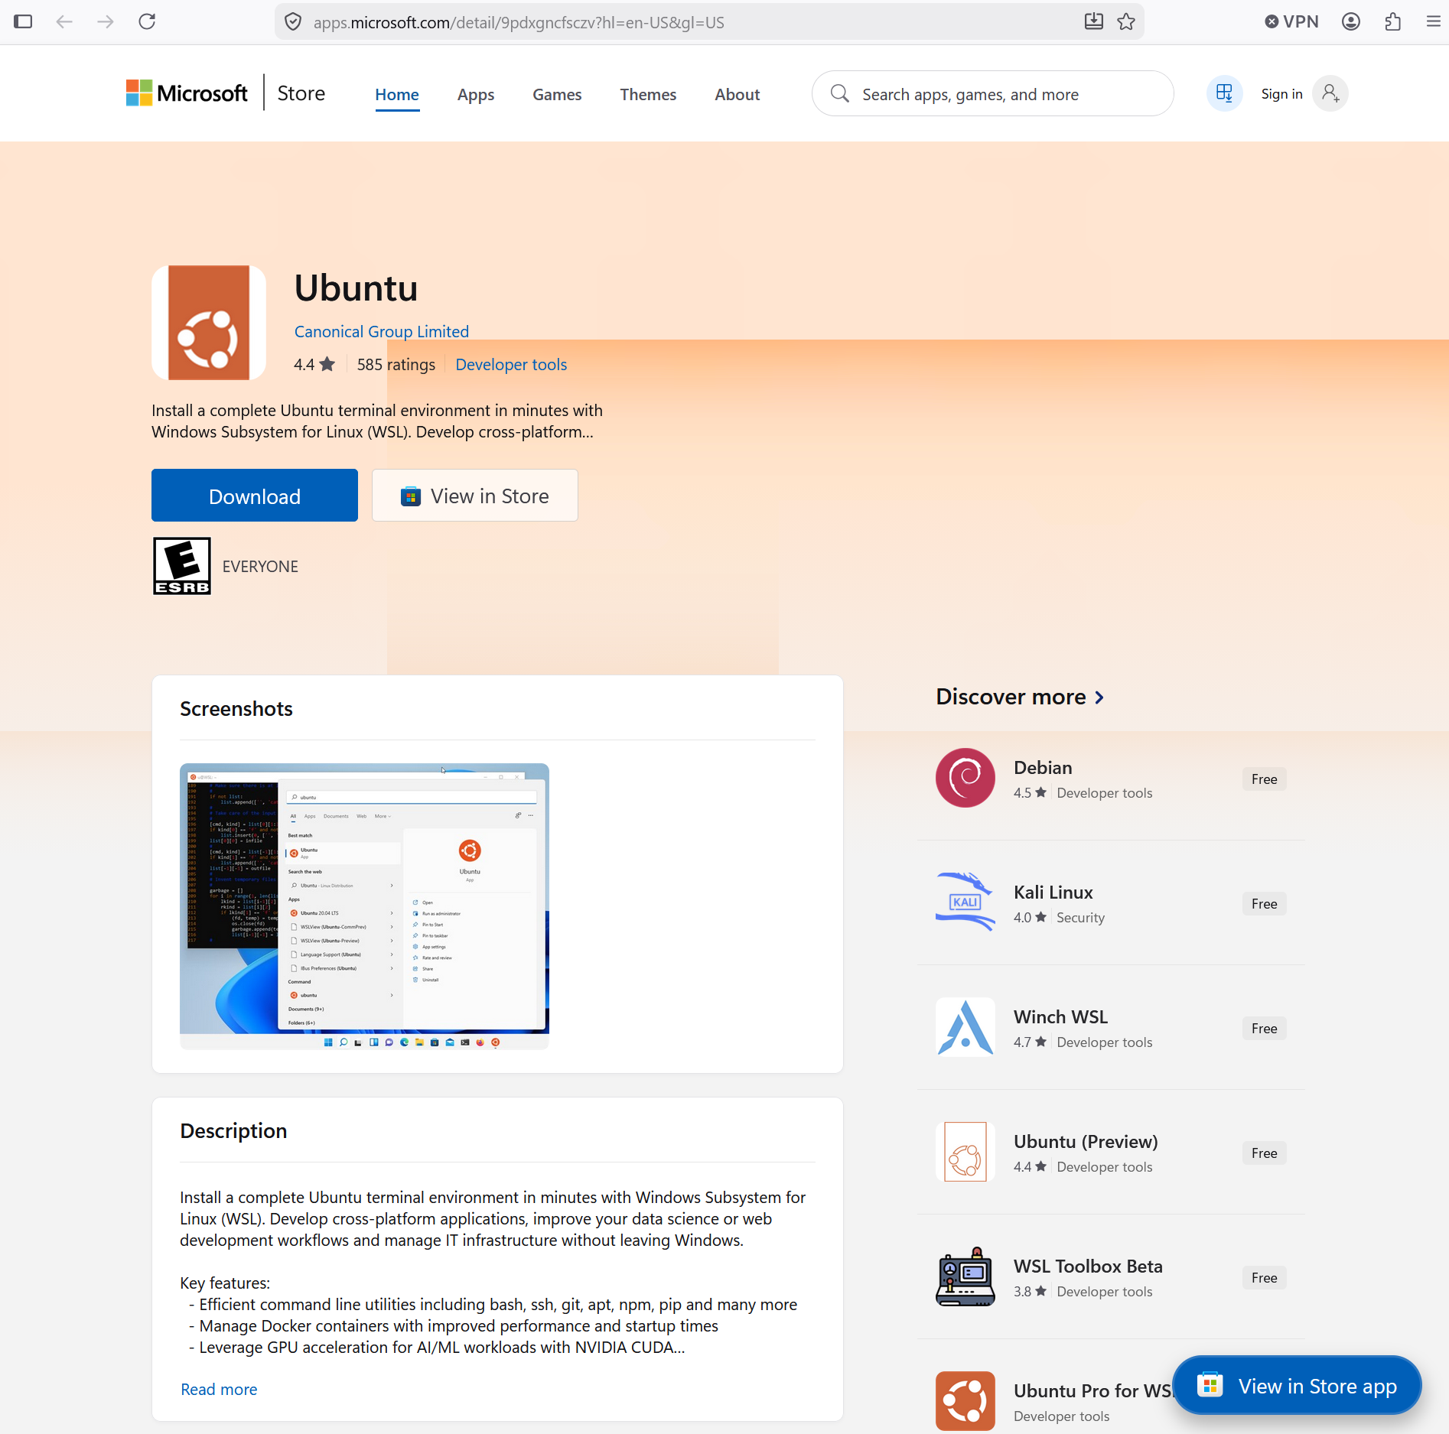
Task: Open the Apps tab
Action: pos(476,94)
